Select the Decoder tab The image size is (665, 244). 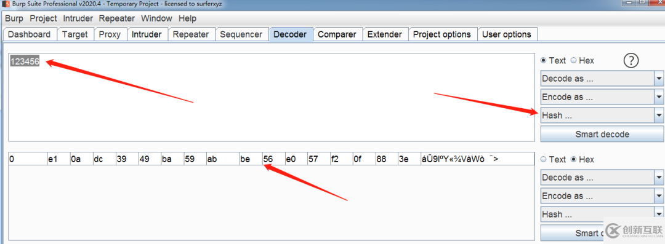(x=290, y=34)
